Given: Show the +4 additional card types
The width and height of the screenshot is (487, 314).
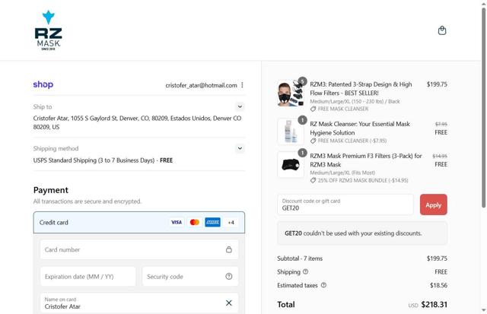Looking at the screenshot, I should pyautogui.click(x=231, y=222).
